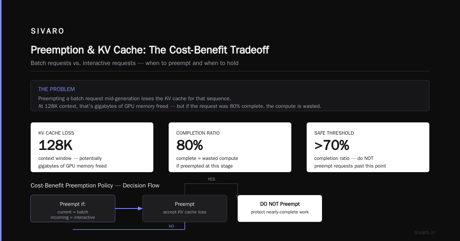
Task: Open the SAFE THRESHOLD card
Action: (x=368, y=147)
